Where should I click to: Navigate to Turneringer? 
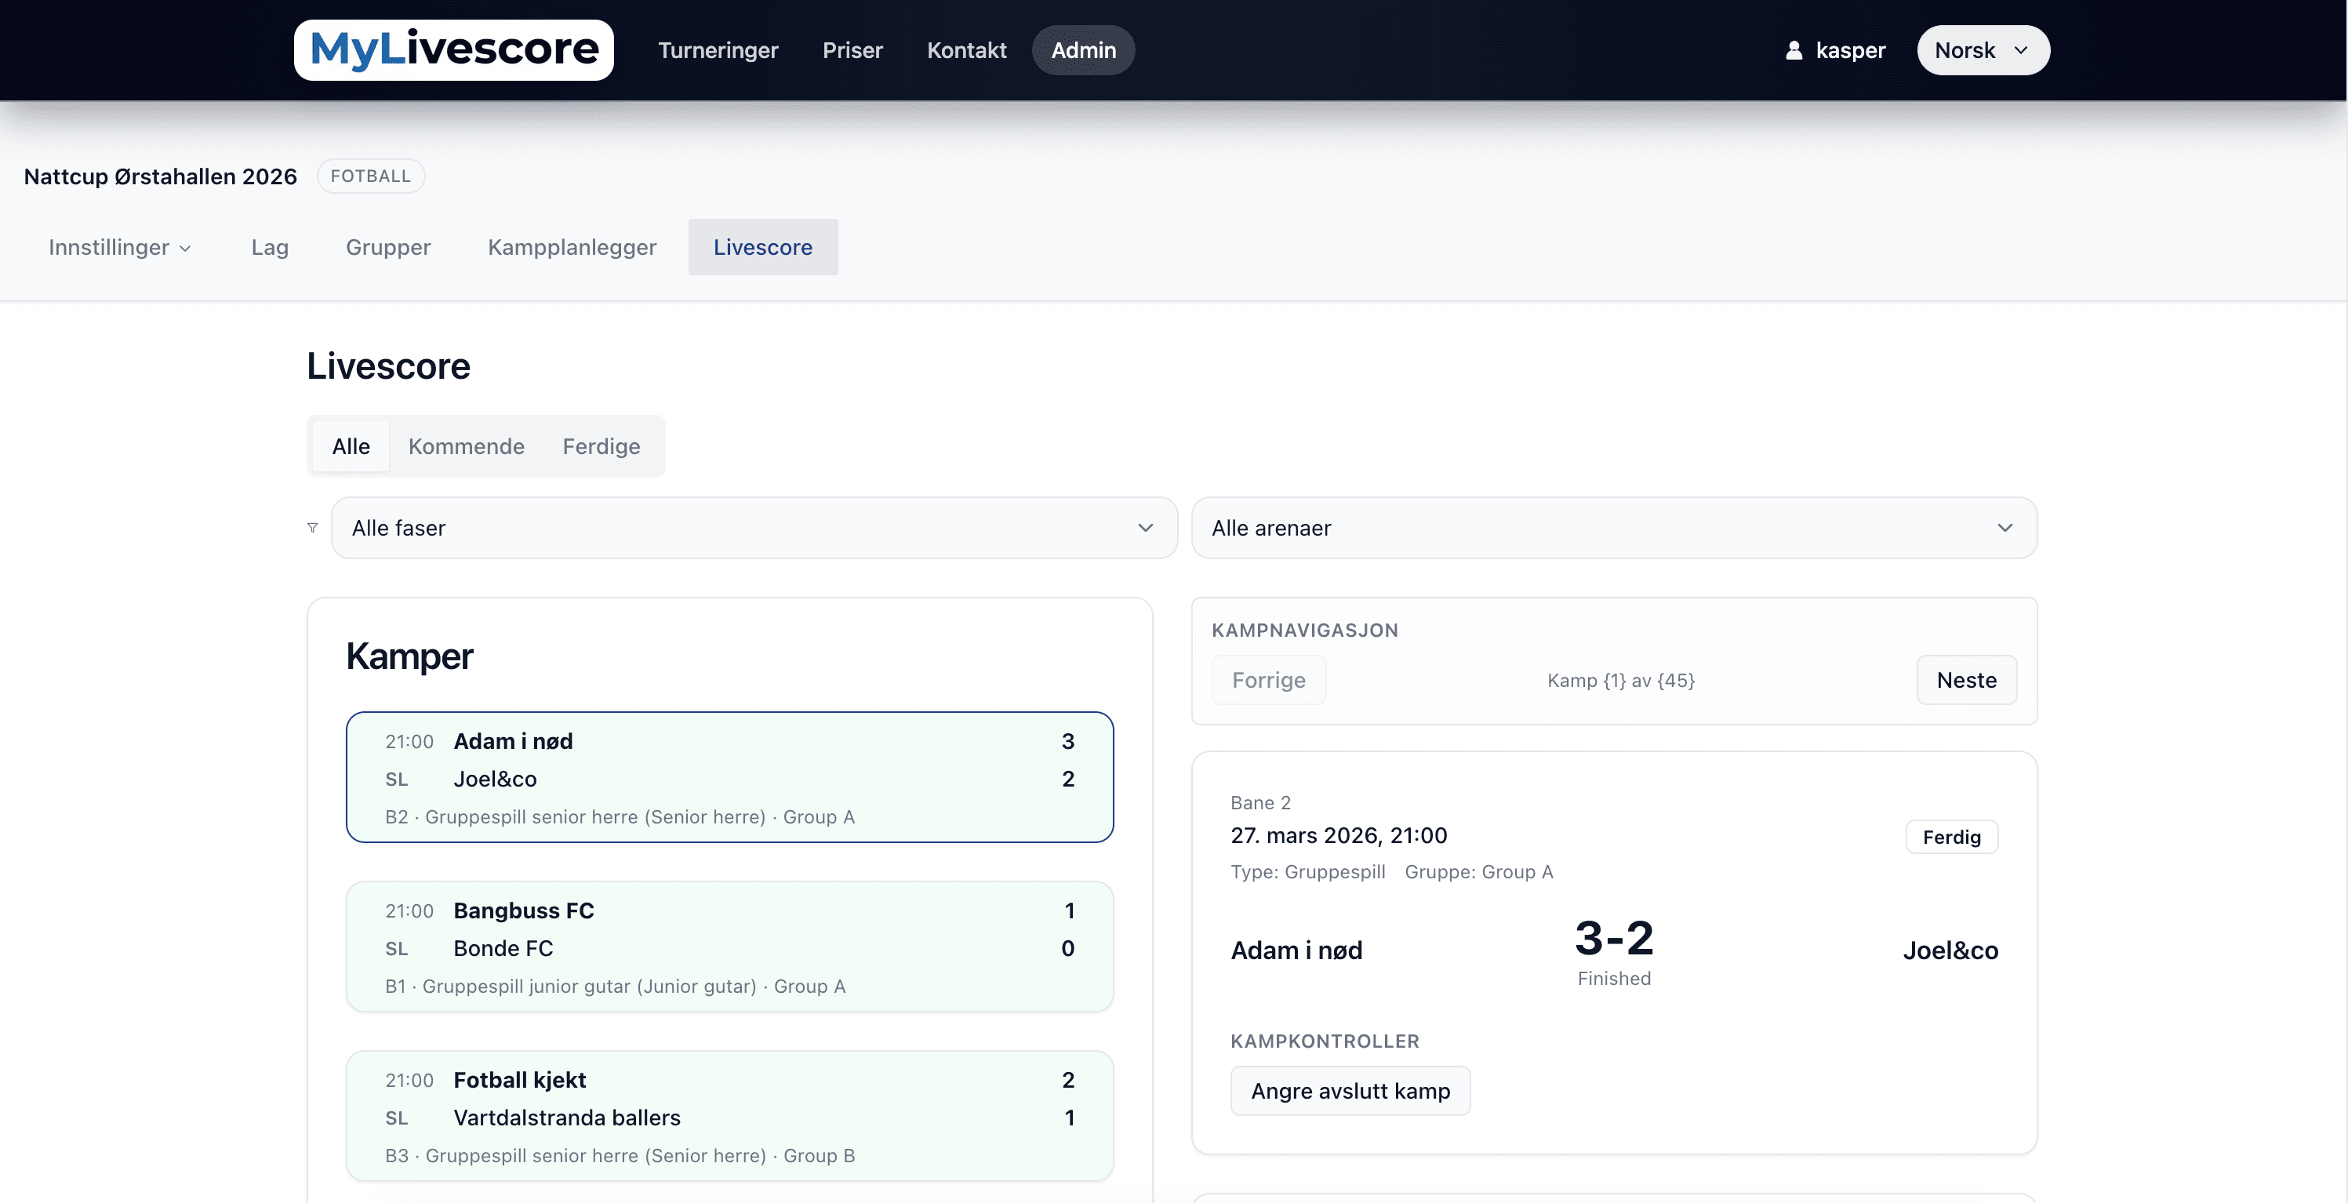click(x=718, y=50)
